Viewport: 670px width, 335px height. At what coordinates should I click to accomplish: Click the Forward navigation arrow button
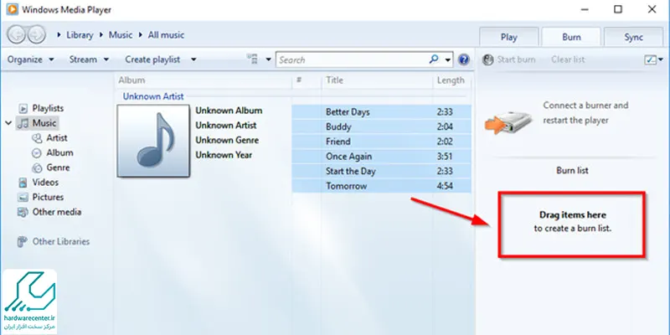point(36,34)
